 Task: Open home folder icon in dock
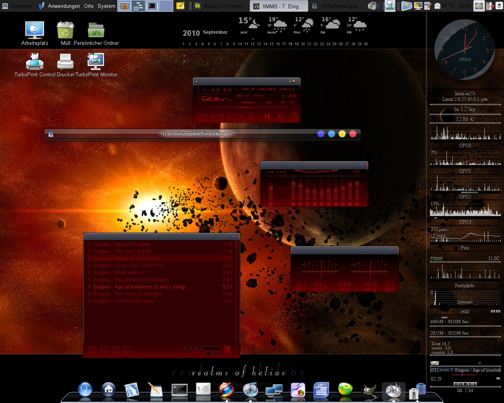point(109,390)
